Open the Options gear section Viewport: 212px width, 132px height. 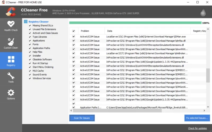point(11,95)
